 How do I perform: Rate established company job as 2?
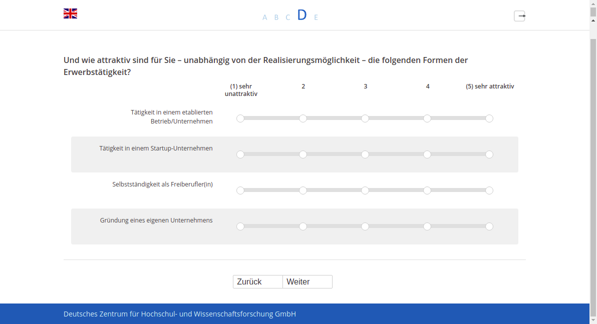tap(303, 118)
